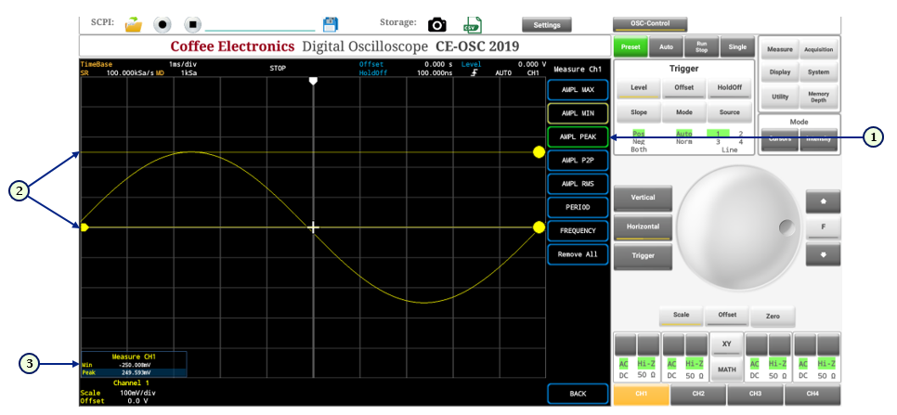
Task: Click the Settings button
Action: pyautogui.click(x=546, y=24)
